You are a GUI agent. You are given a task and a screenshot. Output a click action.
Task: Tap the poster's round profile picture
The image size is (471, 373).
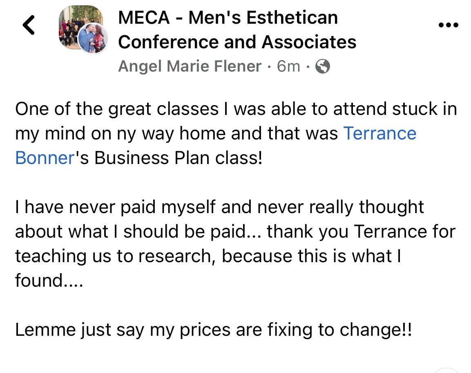(x=92, y=39)
